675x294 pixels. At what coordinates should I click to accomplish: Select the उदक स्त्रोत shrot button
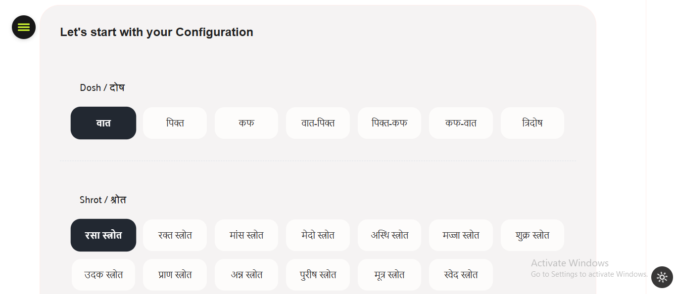[x=103, y=275]
